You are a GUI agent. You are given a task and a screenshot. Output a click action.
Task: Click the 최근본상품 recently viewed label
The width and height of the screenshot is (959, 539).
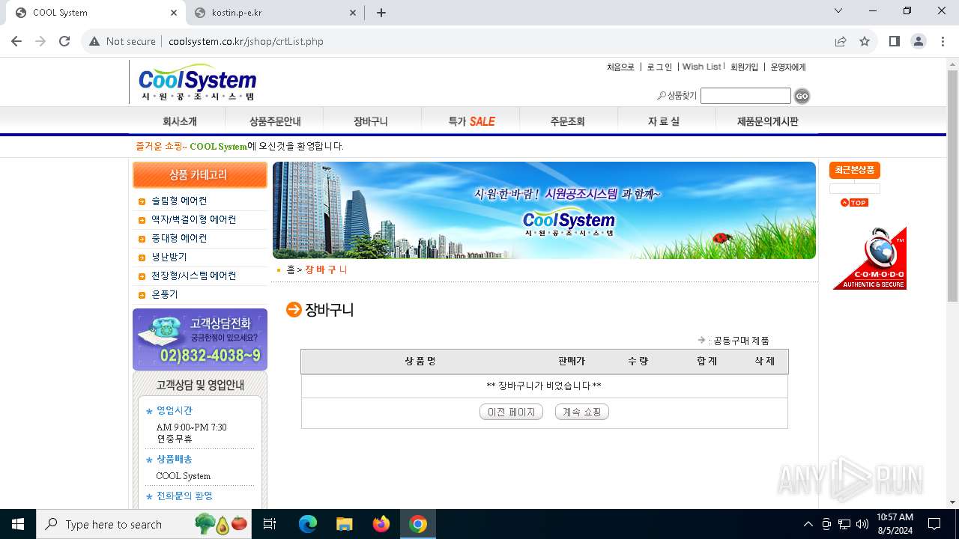pos(855,170)
